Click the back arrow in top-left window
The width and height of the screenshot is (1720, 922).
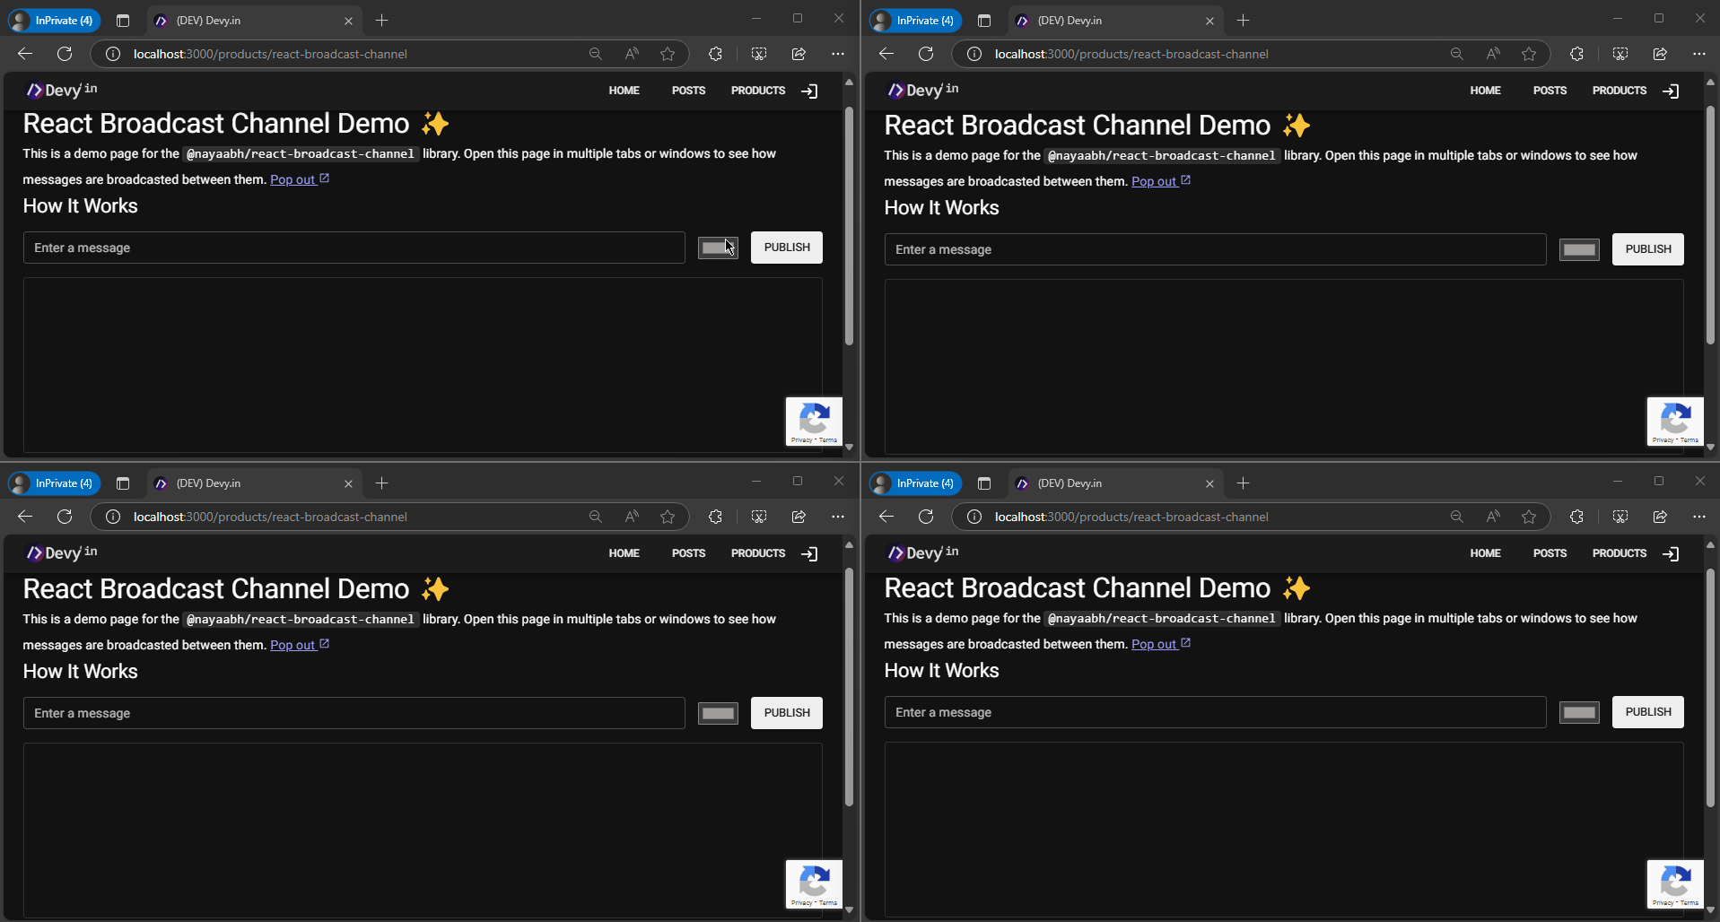pos(25,54)
